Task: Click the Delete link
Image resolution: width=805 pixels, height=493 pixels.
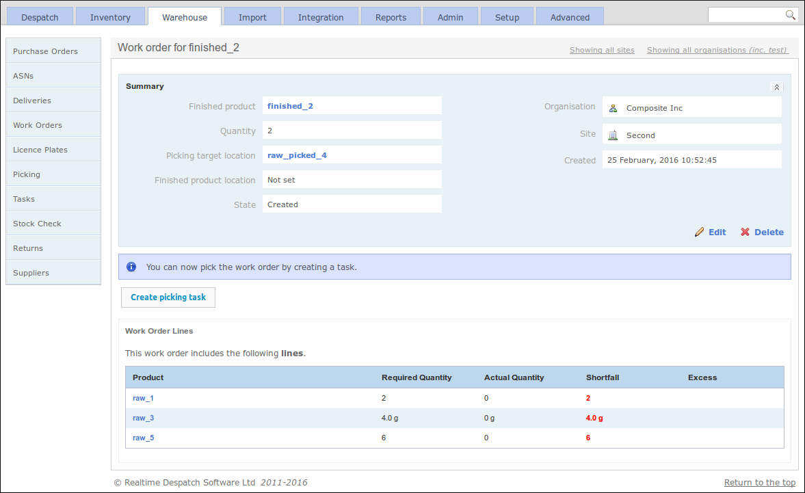Action: tap(769, 232)
